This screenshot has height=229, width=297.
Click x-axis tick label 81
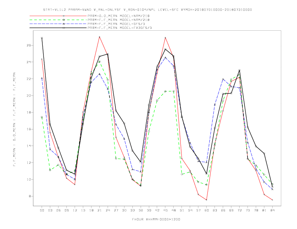pyautogui.click(x=264, y=210)
